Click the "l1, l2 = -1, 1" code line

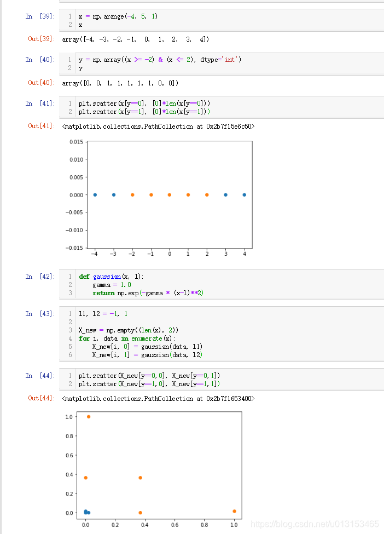[103, 314]
